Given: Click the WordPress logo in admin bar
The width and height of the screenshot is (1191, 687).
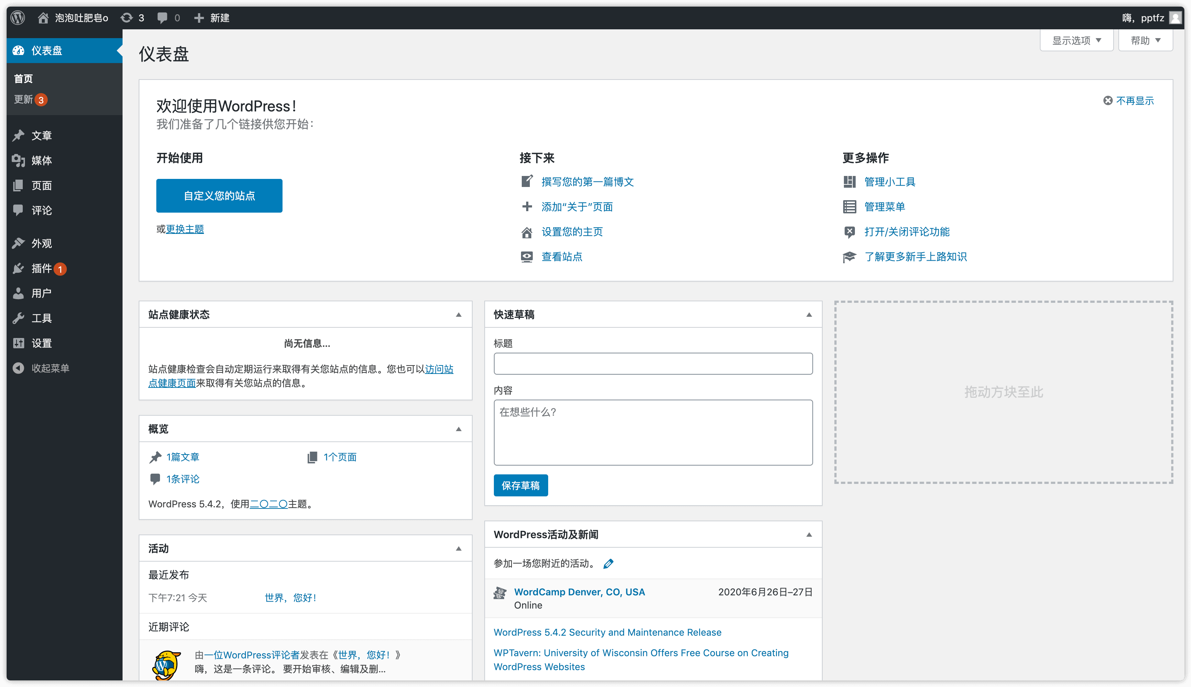Looking at the screenshot, I should pos(18,18).
